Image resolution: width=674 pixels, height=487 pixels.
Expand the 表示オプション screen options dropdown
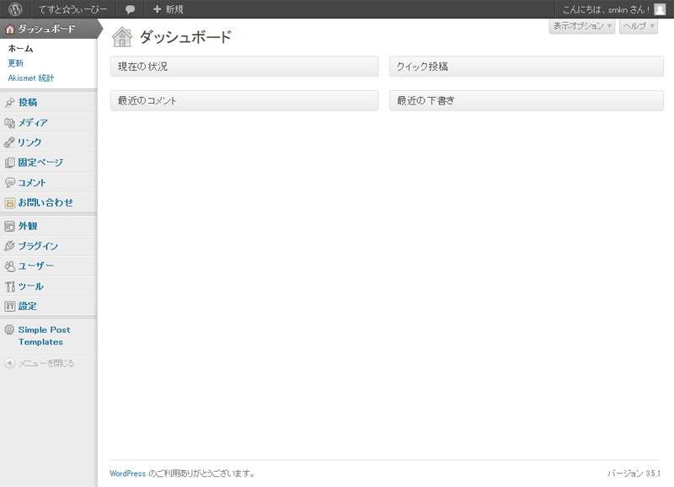(x=582, y=26)
